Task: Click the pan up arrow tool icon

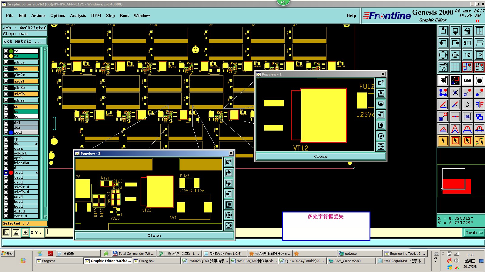Action: tap(443, 31)
